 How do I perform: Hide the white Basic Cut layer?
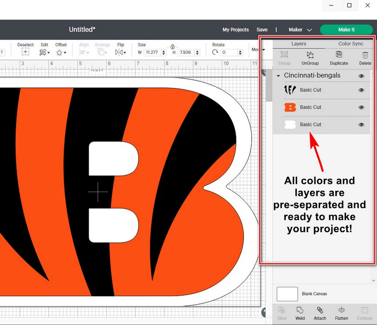[361, 125]
